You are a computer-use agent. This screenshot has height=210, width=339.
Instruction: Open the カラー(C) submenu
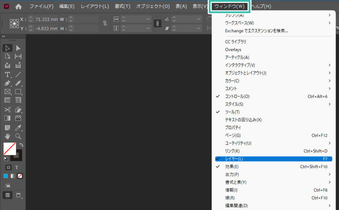[x=232, y=81]
